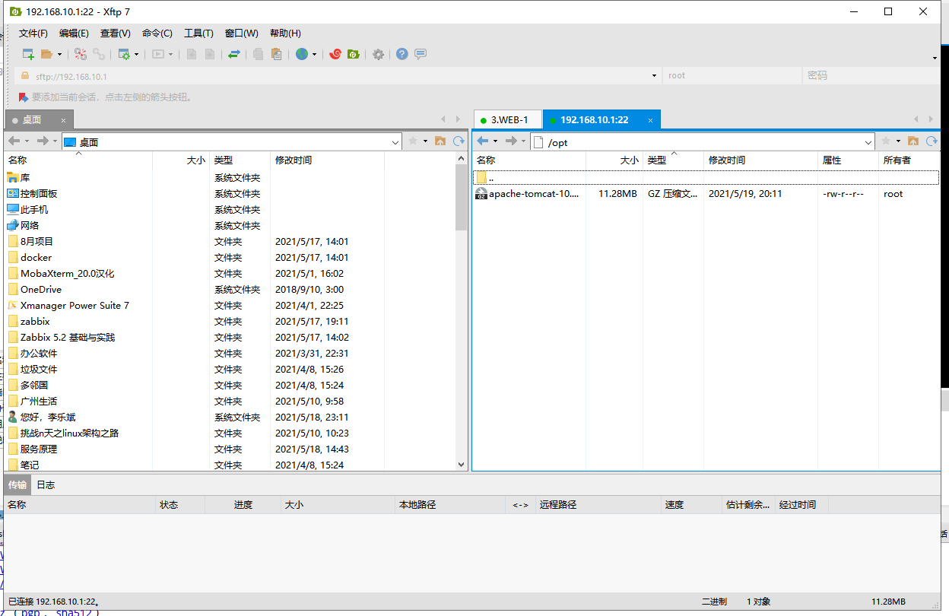Viewport: 949px width, 616px height.
Task: Open the 编辑(E) menu
Action: 74,33
